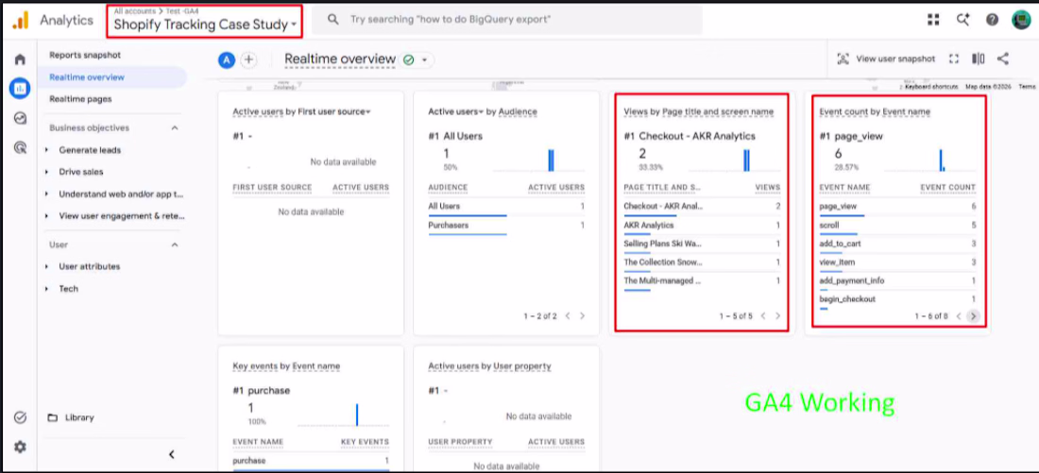Click the fullscreen icon in report toolbar
This screenshot has height=473, width=1039.
click(954, 59)
